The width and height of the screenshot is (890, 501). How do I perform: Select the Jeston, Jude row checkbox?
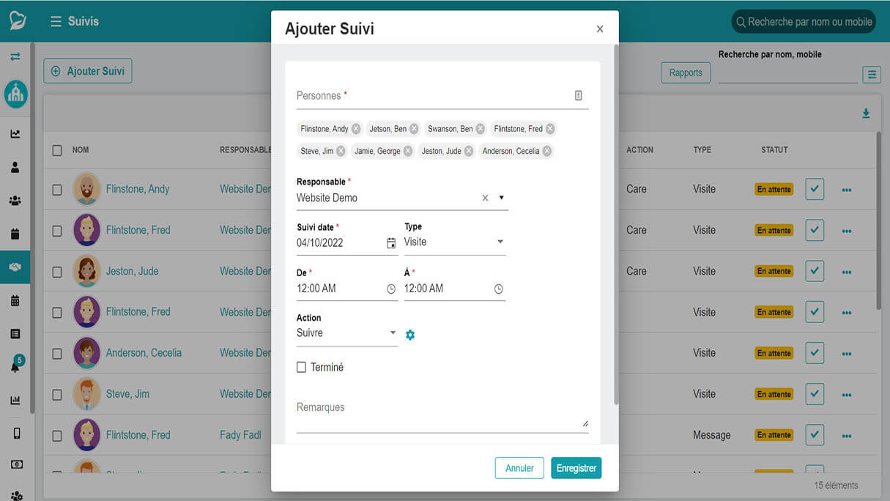pos(57,271)
